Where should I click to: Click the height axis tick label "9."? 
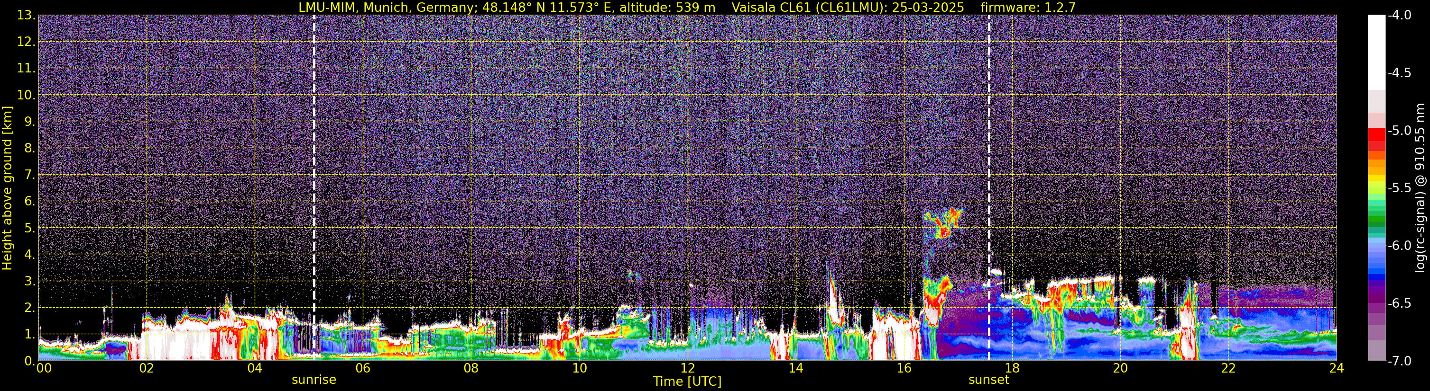tap(29, 121)
